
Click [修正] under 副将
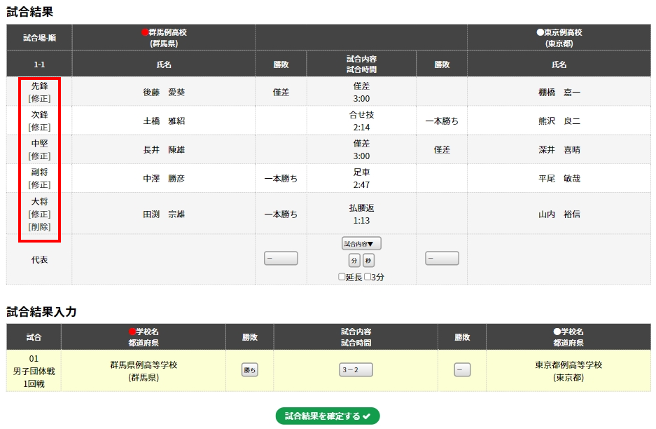tap(39, 185)
